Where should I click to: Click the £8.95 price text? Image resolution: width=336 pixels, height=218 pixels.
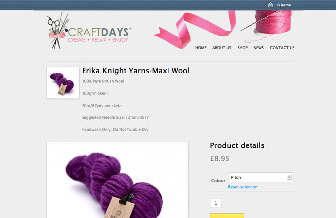(x=220, y=158)
